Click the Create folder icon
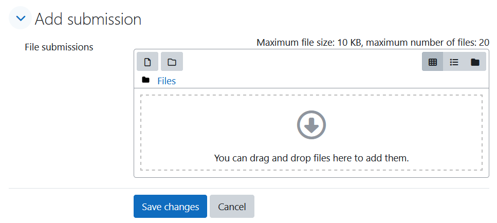 point(172,62)
